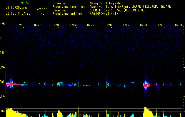Click the Receiving Location label

pyautogui.click(x=69, y=7)
